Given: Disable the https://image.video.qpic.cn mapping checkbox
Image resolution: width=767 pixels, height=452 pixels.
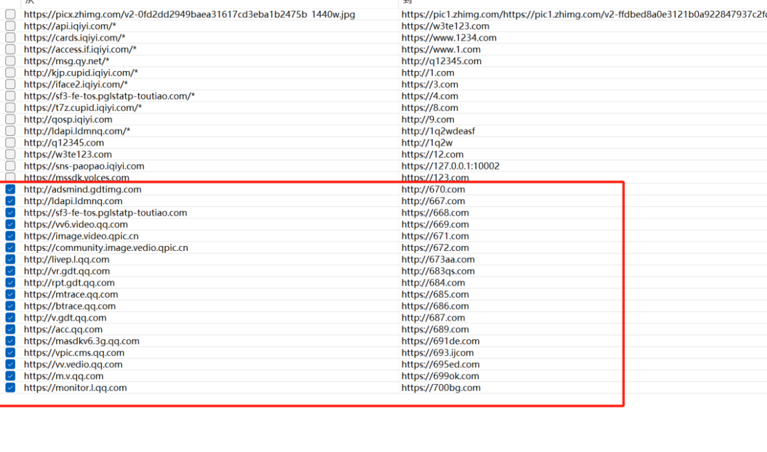Looking at the screenshot, I should point(10,236).
